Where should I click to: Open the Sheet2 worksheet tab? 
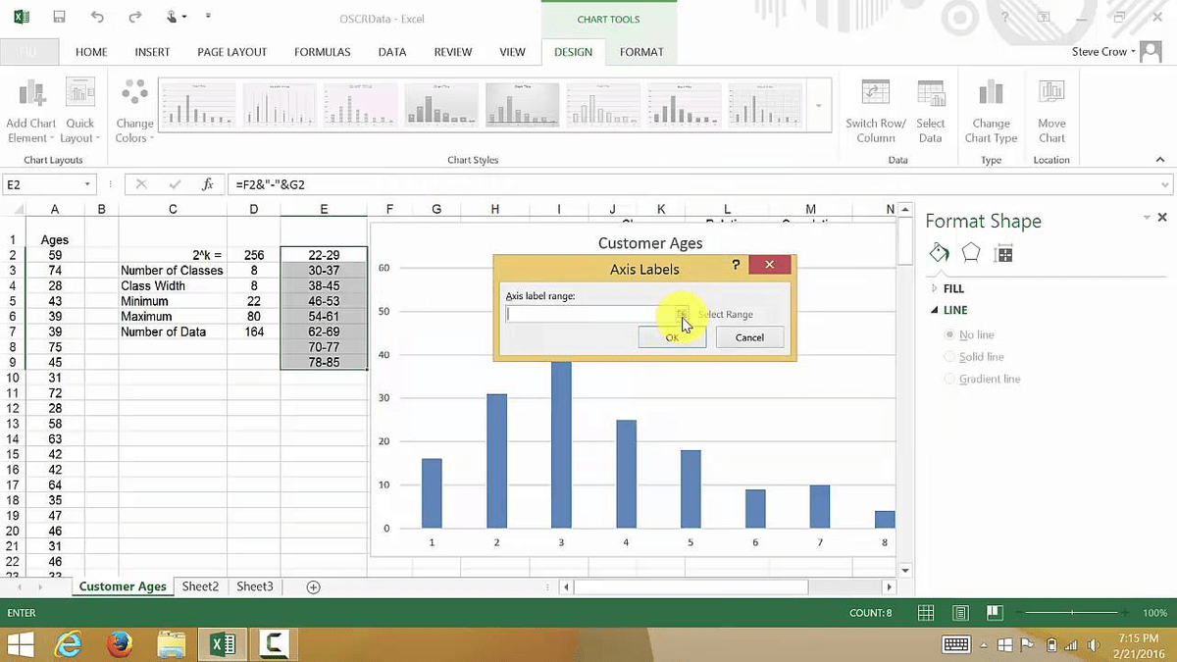[x=200, y=586]
